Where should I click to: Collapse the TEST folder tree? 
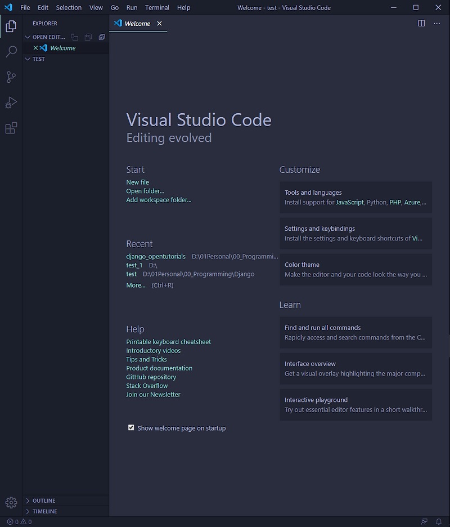[26, 59]
